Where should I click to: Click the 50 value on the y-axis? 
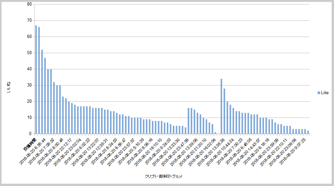click(x=30, y=53)
